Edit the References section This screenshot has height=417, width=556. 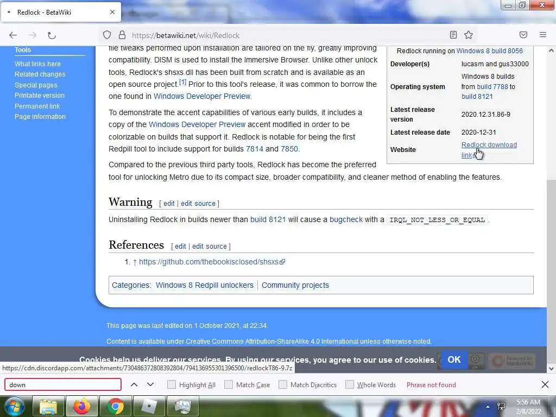(180, 246)
